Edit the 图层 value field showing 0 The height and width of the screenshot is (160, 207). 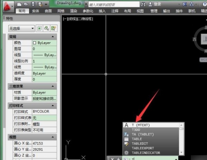[44, 49]
